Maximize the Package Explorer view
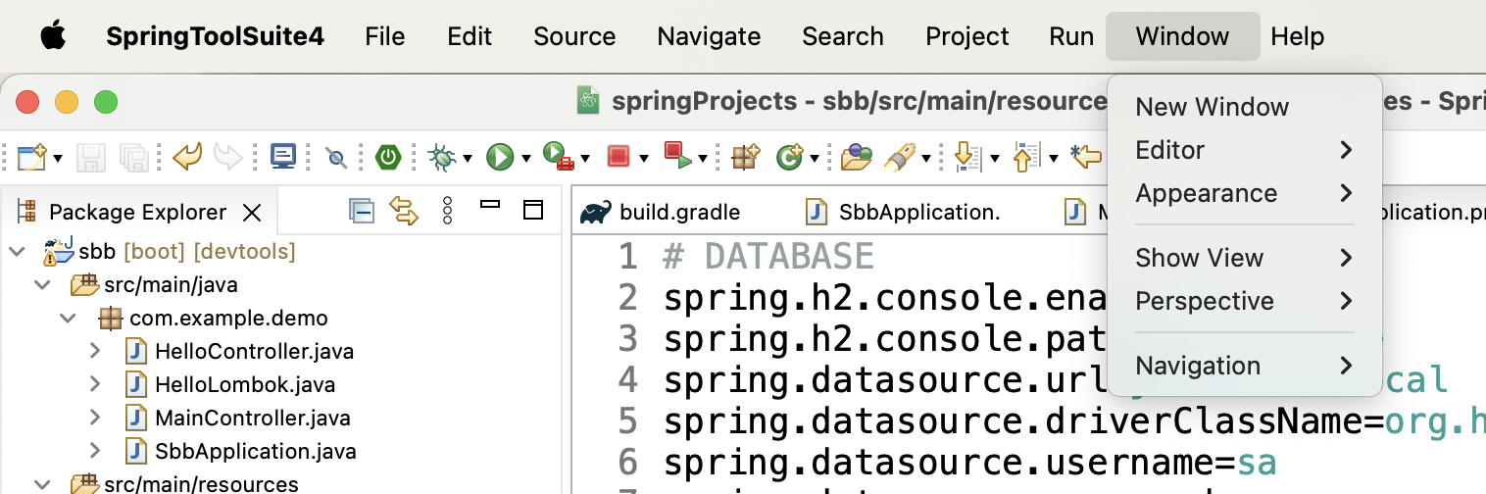Viewport: 1486px width, 494px height. tap(532, 210)
